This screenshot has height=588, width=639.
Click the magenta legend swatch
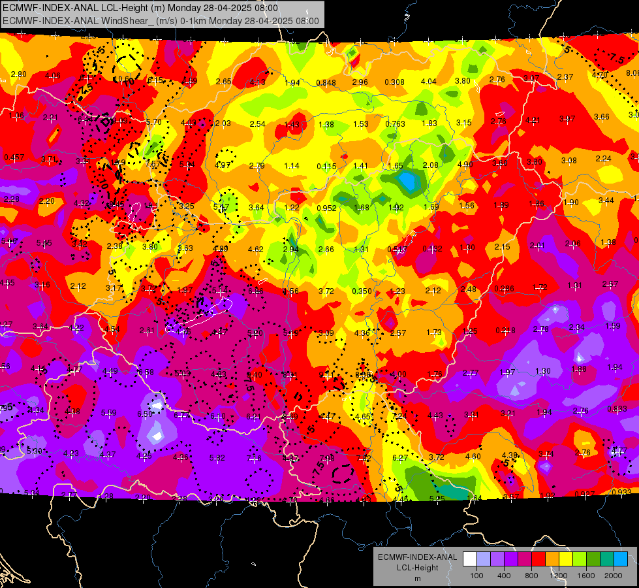tap(525, 559)
